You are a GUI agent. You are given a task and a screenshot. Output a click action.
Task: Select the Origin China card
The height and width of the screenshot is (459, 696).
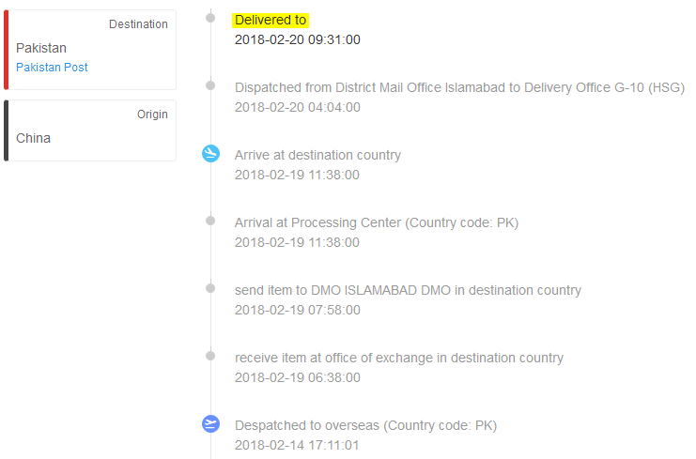[90, 130]
